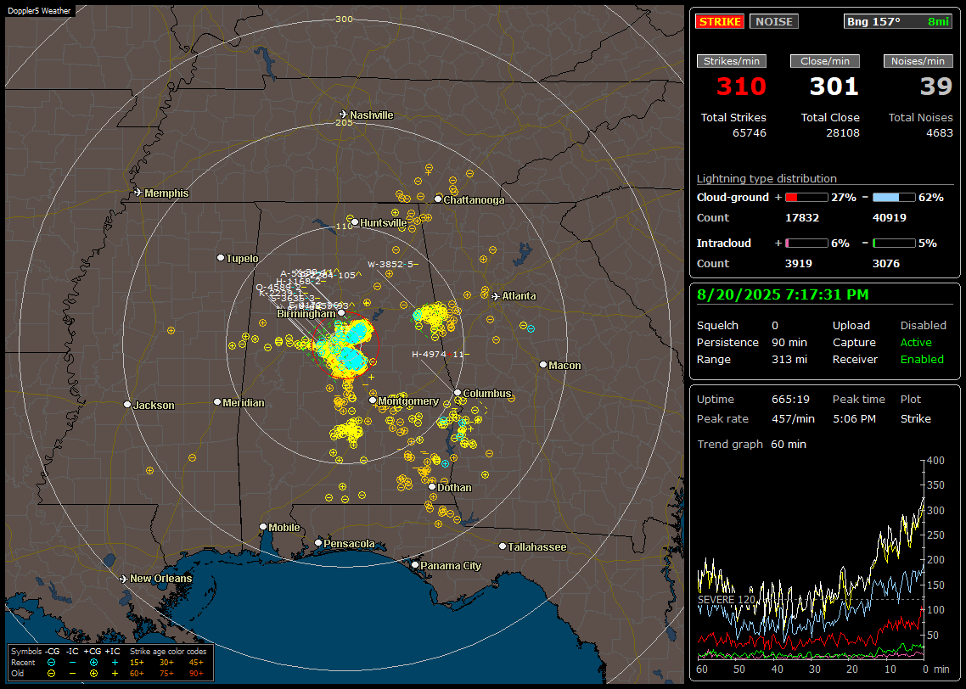
Task: Click the Capture status Active
Action: click(916, 342)
